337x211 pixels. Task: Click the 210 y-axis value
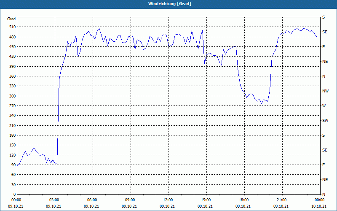pos(13,125)
